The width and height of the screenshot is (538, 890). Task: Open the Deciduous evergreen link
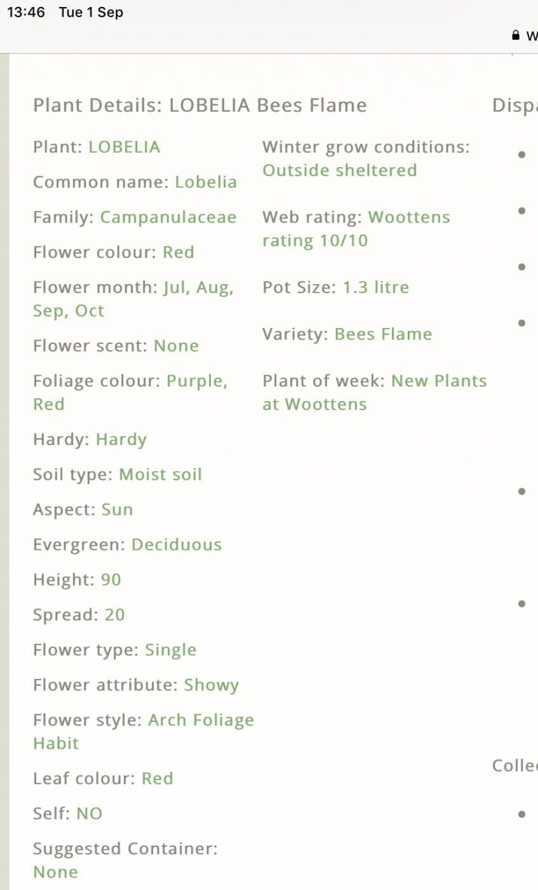[177, 545]
